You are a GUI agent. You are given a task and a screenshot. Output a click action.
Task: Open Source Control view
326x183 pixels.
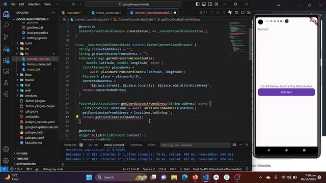coord(6,37)
